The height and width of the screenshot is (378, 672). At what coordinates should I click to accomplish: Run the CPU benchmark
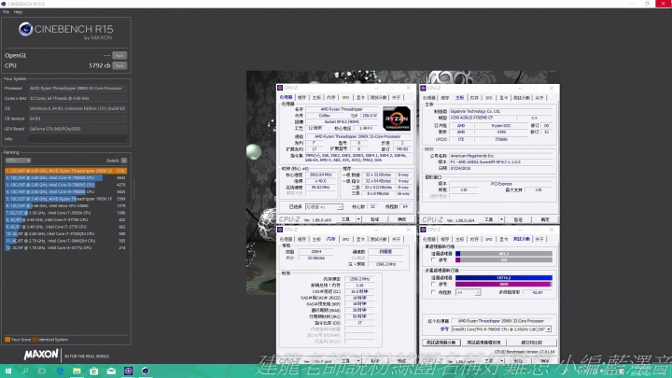[119, 66]
